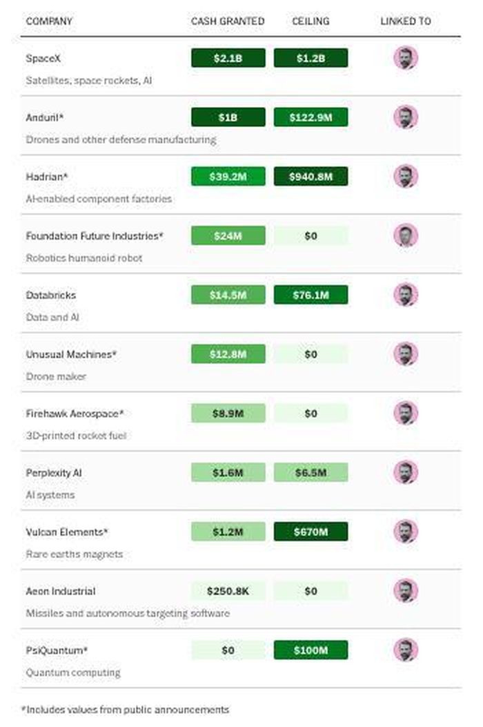The image size is (483, 727).
Task: Click the portrait icon in SpaceX row
Action: [406, 58]
